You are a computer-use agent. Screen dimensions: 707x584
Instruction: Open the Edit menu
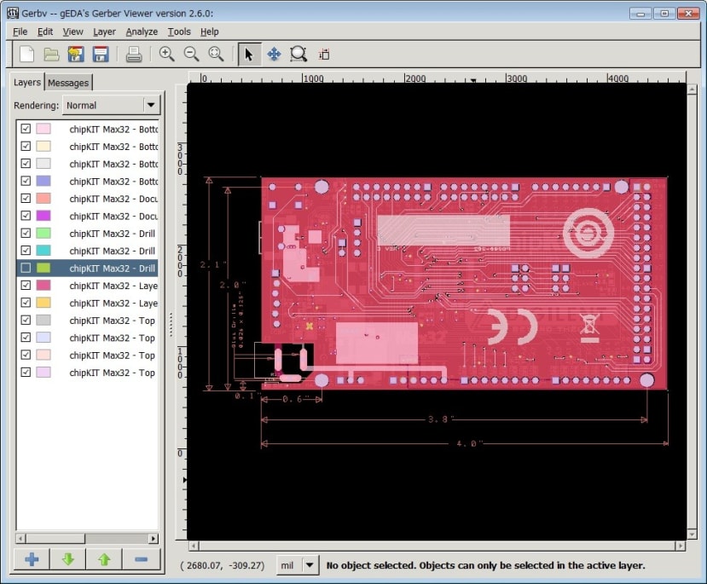click(45, 32)
